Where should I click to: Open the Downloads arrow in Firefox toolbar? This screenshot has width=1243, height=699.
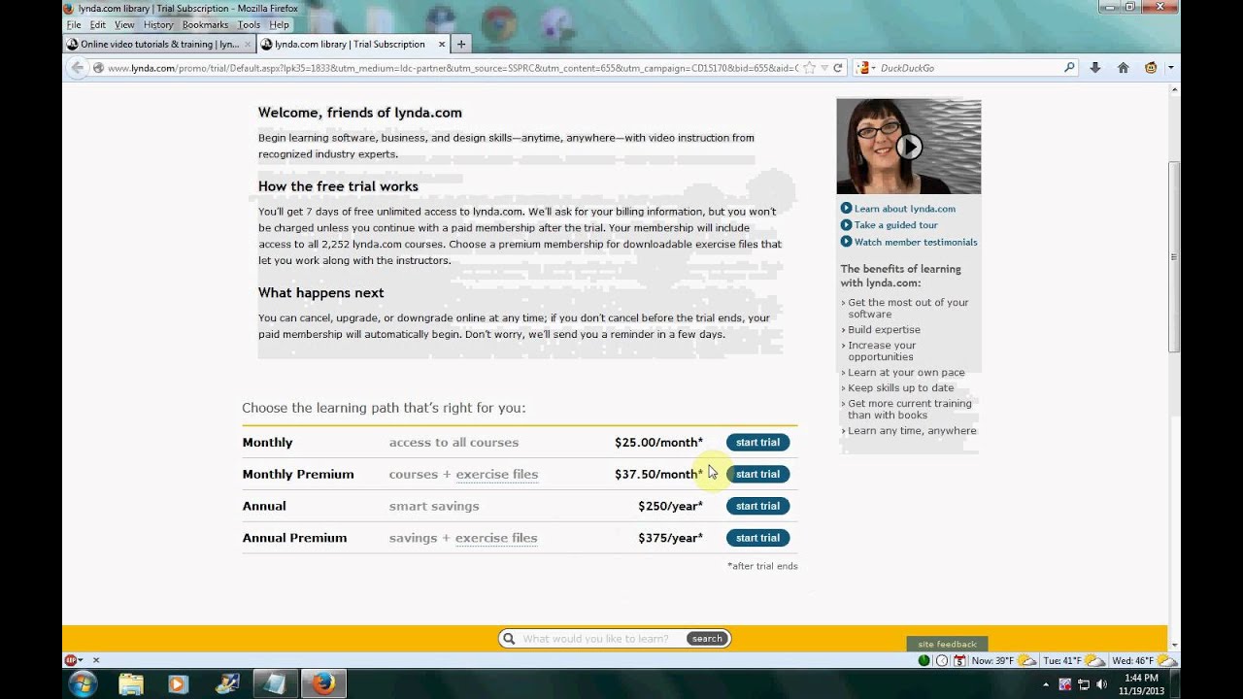[x=1095, y=68]
